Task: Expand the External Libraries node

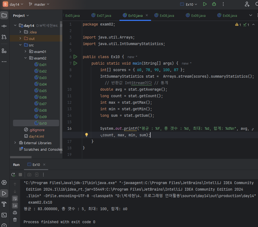Action: coord(15,143)
